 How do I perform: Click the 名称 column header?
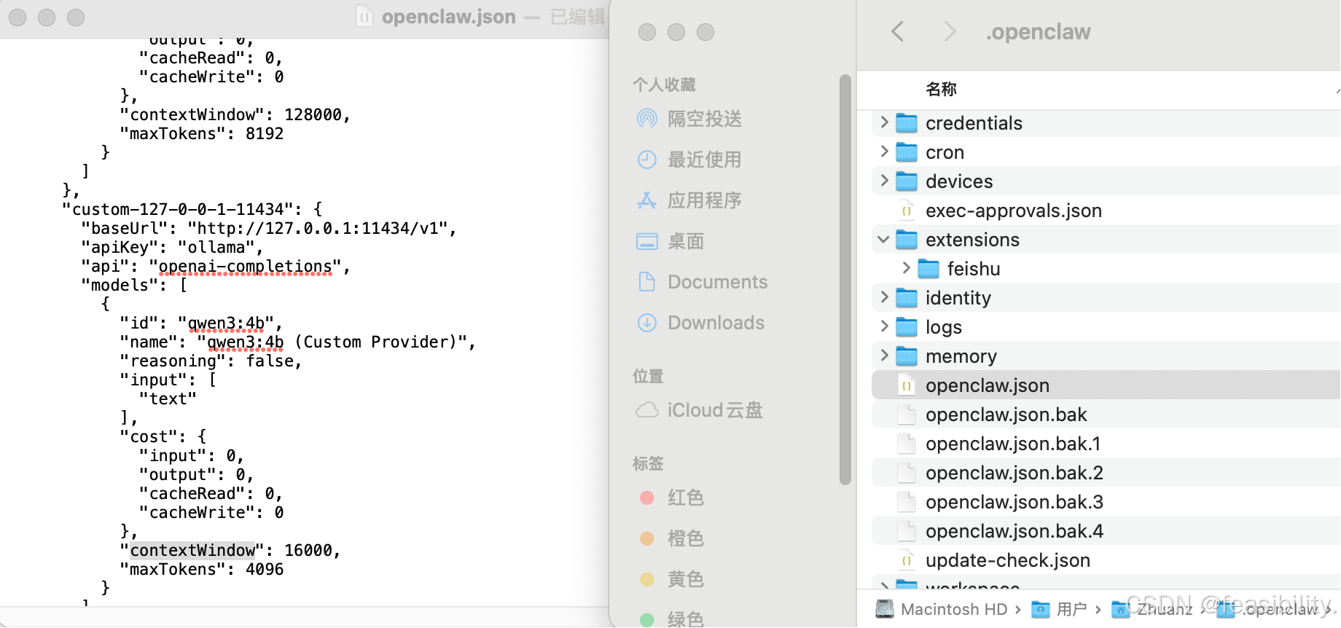point(941,89)
